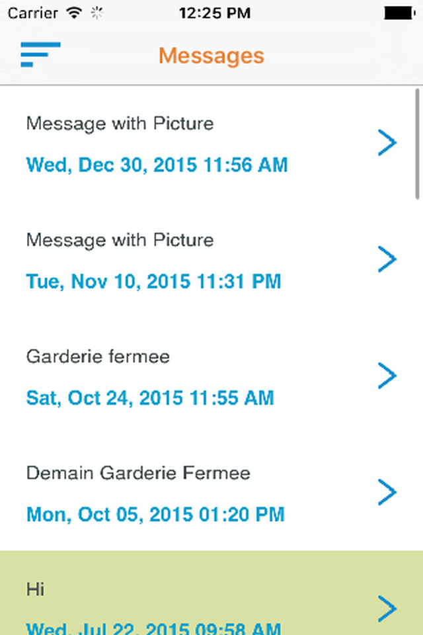The image size is (423, 635).
Task: Expand the Nov 10 message chevron arrow
Action: tap(387, 259)
